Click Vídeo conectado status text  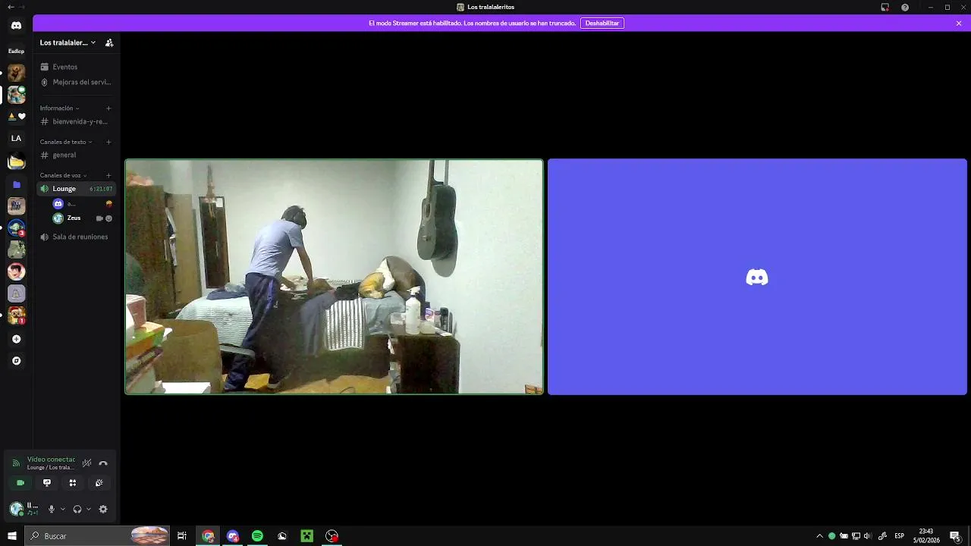51,460
